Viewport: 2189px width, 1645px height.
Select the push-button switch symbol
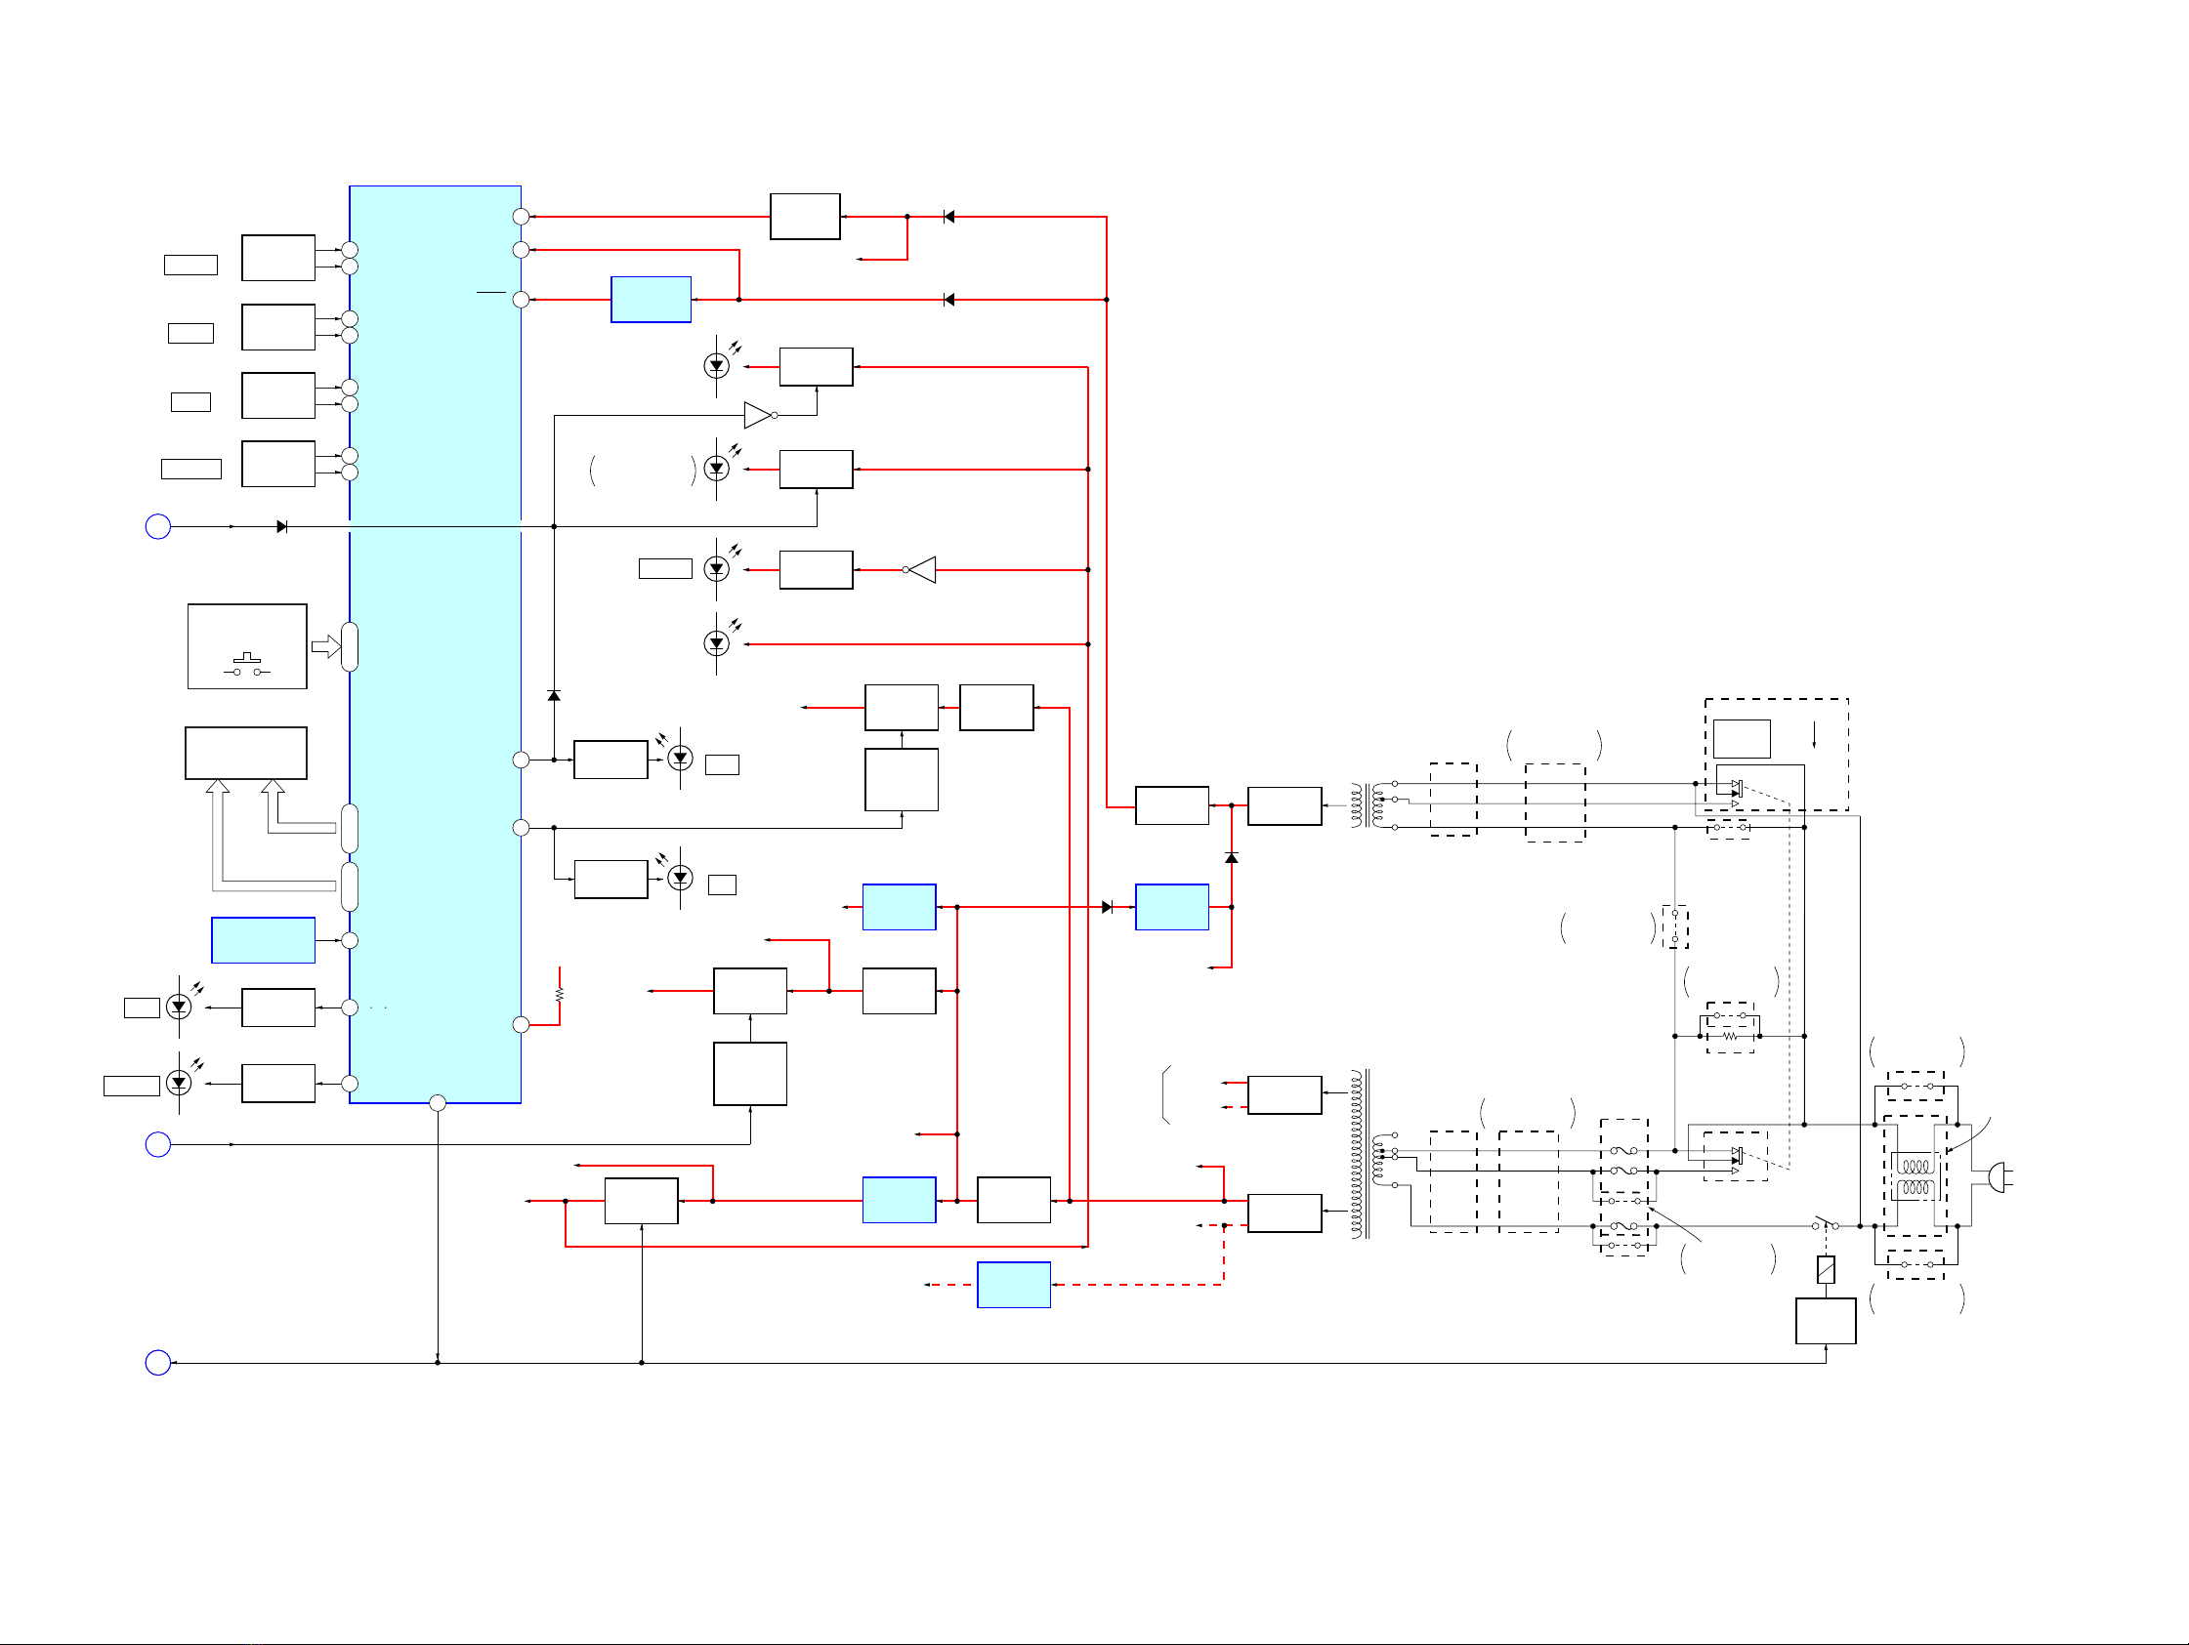[246, 665]
